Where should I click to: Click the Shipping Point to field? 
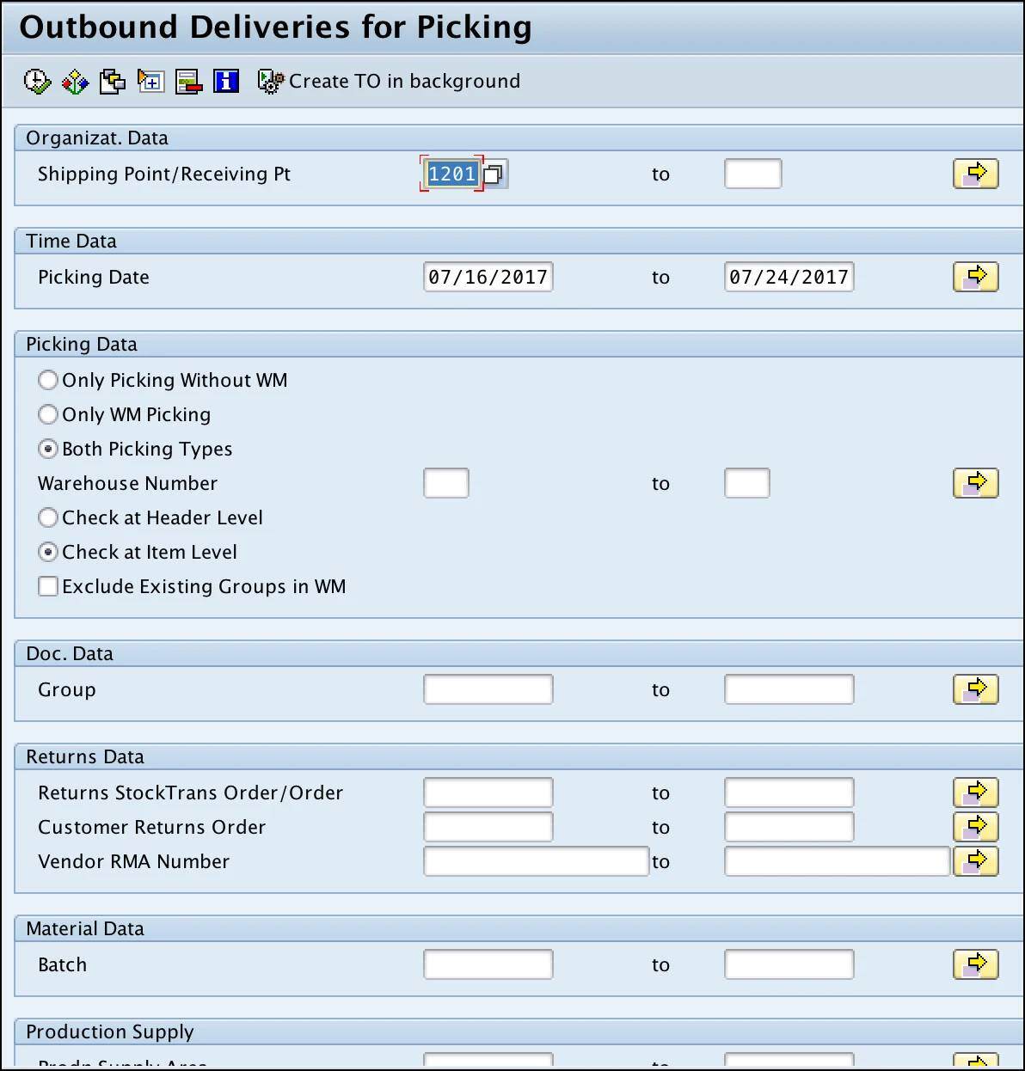coord(753,174)
